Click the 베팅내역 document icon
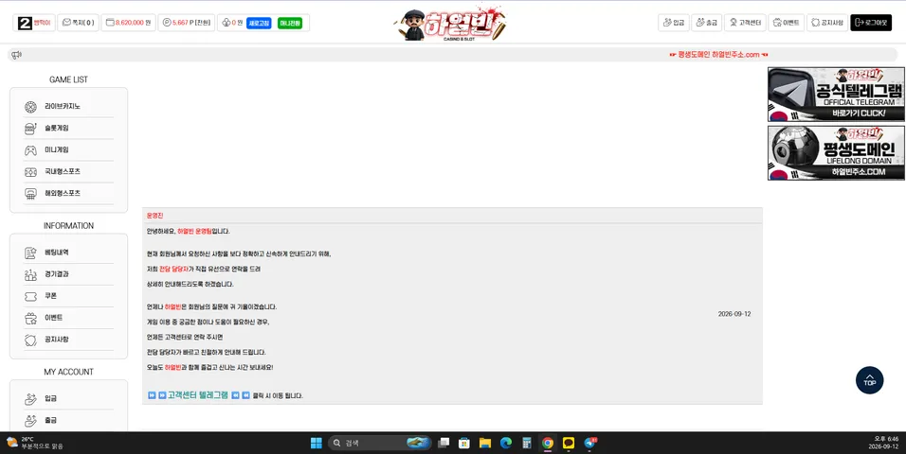906x454 pixels. point(30,253)
